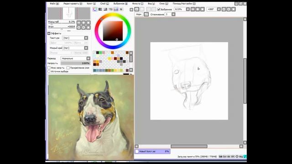
Task: Click the swatches panel scroll down arrow
Action: (x=131, y=70)
